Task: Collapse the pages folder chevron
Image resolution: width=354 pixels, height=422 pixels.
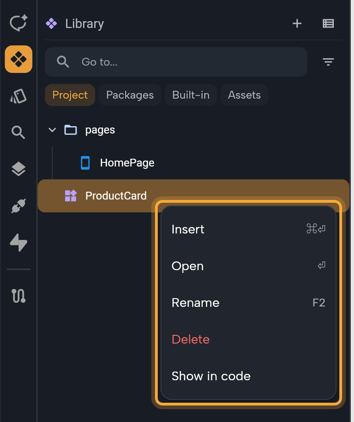Action: click(52, 130)
